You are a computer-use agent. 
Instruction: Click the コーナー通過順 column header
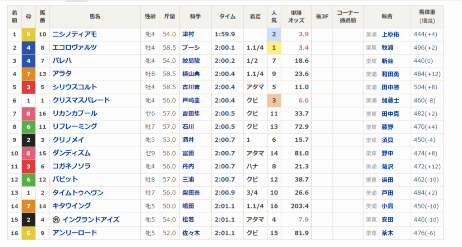[348, 17]
